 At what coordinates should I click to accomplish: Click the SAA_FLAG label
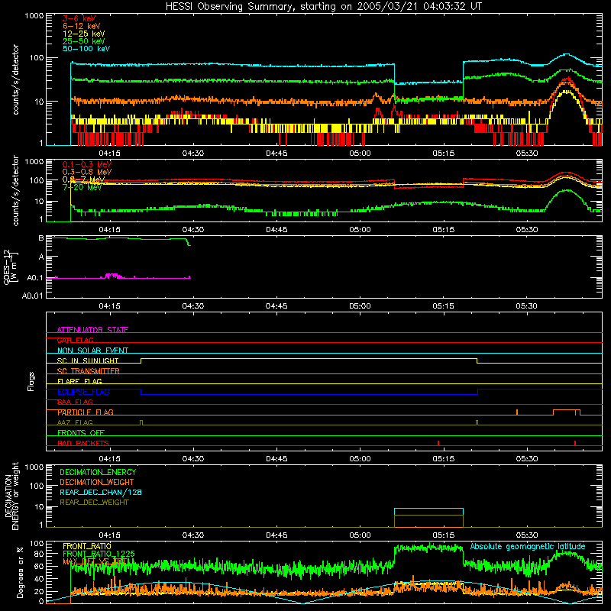pos(75,402)
